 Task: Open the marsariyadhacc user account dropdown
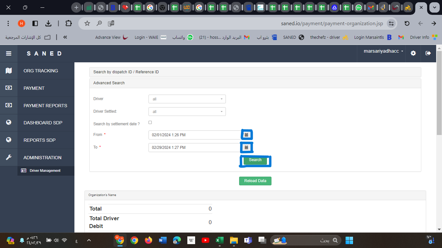pyautogui.click(x=383, y=51)
